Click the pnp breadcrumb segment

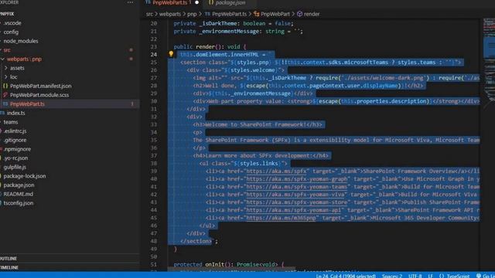(x=192, y=14)
